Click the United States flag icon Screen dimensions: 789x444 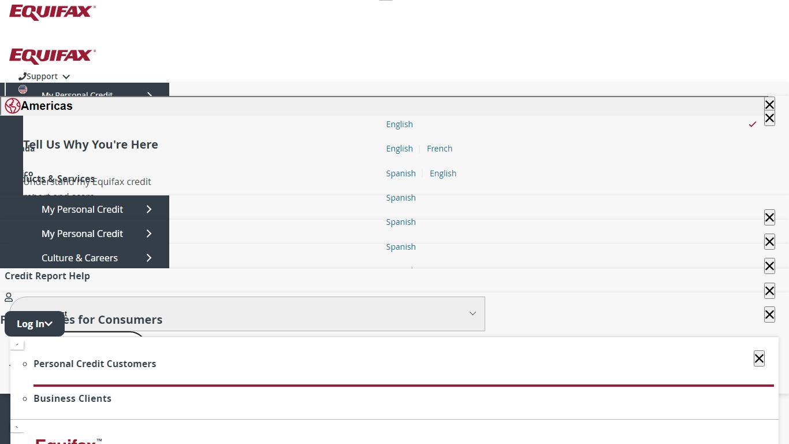(23, 89)
